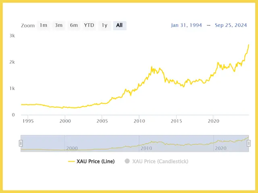Screen dimensions: 258x193
Task: Grab the left navigator handle
Action: 21,143
